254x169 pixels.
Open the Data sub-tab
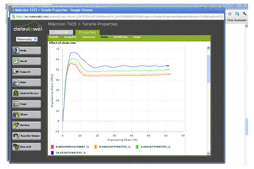pyautogui.click(x=104, y=37)
